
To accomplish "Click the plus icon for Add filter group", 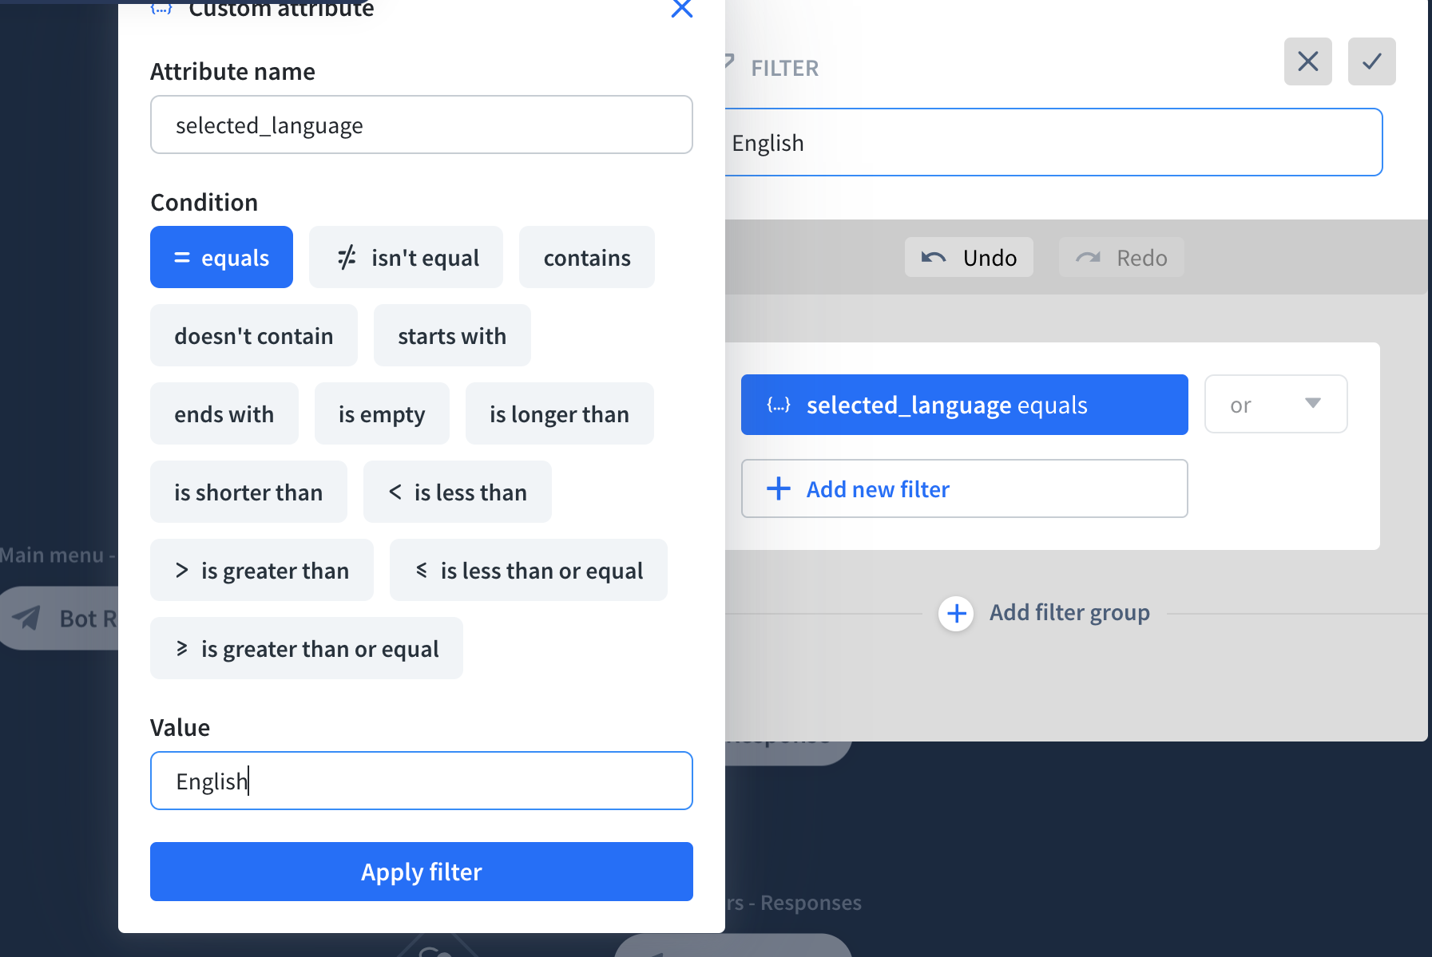I will coord(956,614).
